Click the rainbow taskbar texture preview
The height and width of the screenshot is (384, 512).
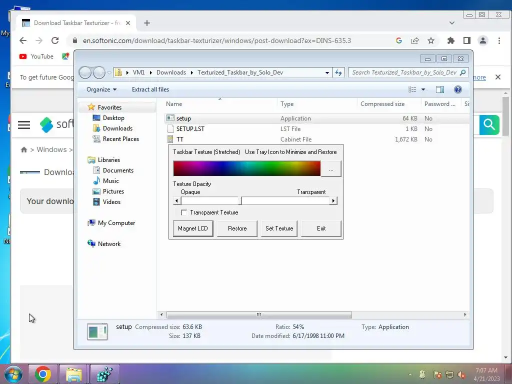[x=247, y=168]
